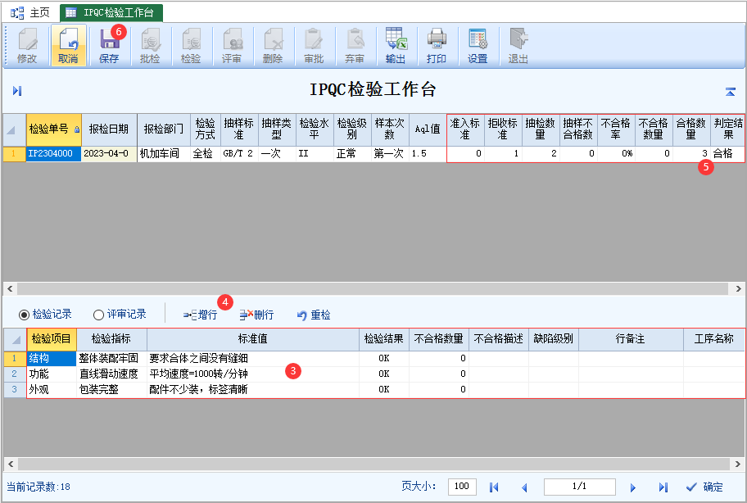Click the upper grid select-all corner cell
Screen dimensions: 747x503
click(x=14, y=129)
